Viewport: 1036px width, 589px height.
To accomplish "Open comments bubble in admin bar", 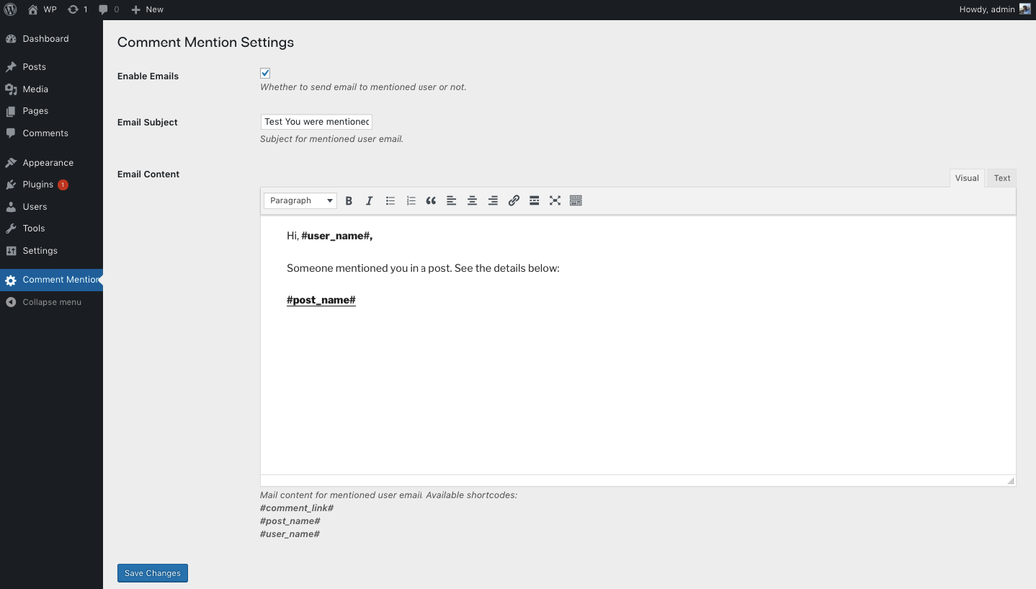I will point(109,9).
